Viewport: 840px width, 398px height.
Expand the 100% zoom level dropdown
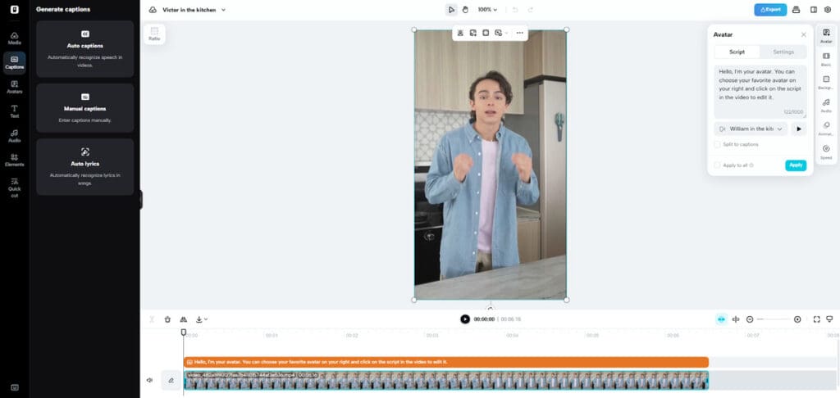click(486, 10)
